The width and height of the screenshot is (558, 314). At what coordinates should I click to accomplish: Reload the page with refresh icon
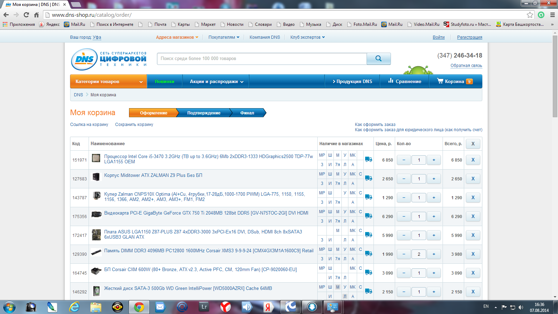click(x=26, y=15)
